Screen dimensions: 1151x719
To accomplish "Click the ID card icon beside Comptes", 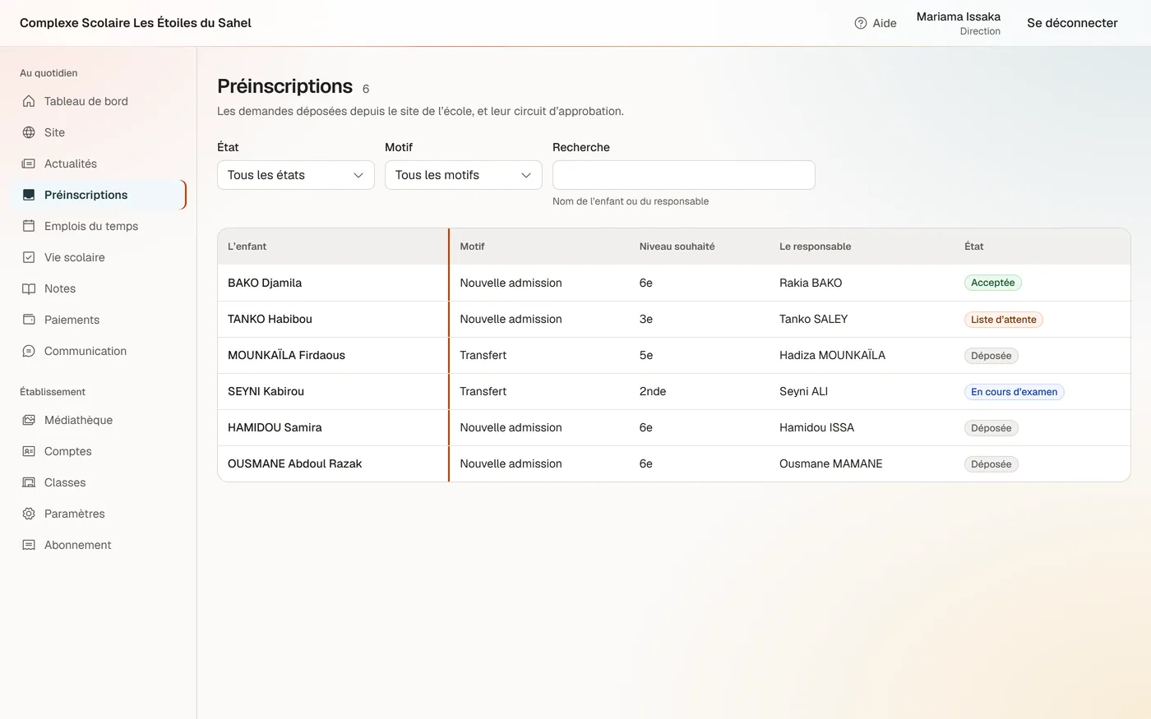I will [x=29, y=451].
